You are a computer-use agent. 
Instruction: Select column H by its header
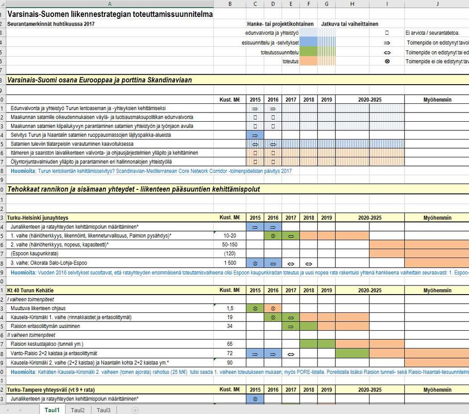tap(352, 4)
